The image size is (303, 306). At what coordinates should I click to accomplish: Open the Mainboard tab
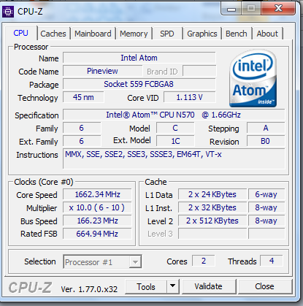93,34
